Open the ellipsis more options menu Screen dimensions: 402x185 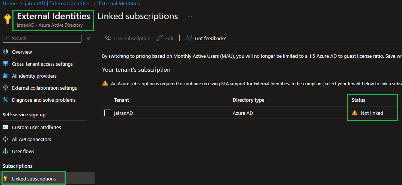click(190, 16)
